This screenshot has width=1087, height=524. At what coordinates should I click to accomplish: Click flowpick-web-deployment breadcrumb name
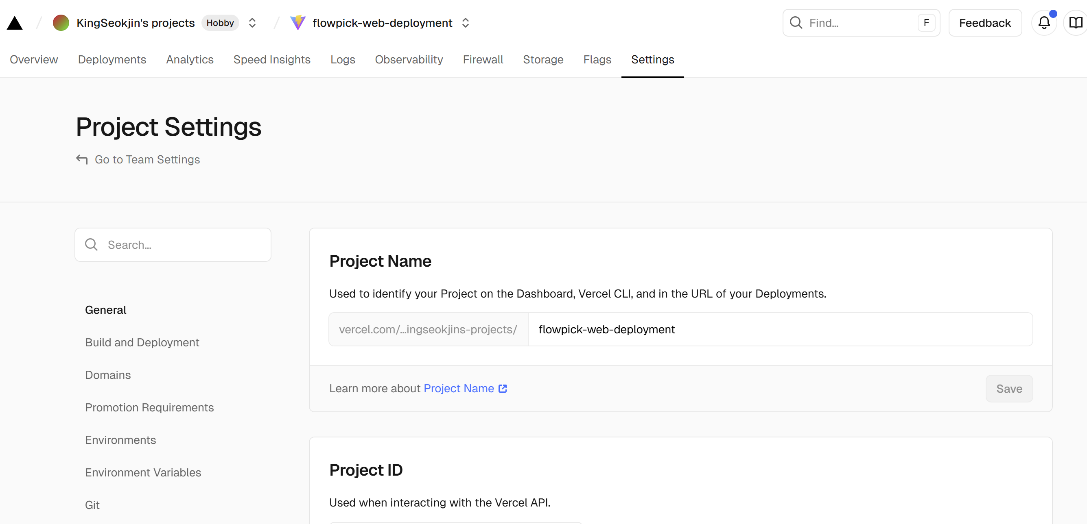pyautogui.click(x=382, y=23)
